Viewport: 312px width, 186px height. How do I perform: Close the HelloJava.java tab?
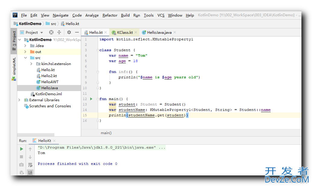pos(174,32)
